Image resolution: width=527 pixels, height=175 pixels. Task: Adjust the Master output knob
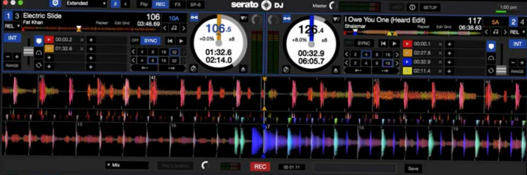332,5
